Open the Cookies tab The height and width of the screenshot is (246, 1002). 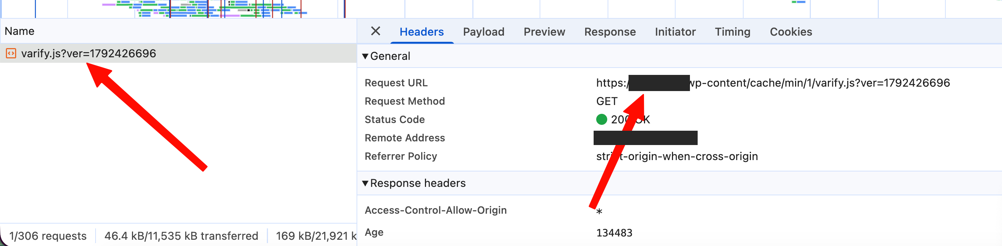[791, 32]
